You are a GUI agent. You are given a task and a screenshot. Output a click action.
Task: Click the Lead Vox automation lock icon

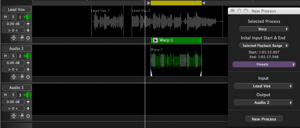(21, 38)
